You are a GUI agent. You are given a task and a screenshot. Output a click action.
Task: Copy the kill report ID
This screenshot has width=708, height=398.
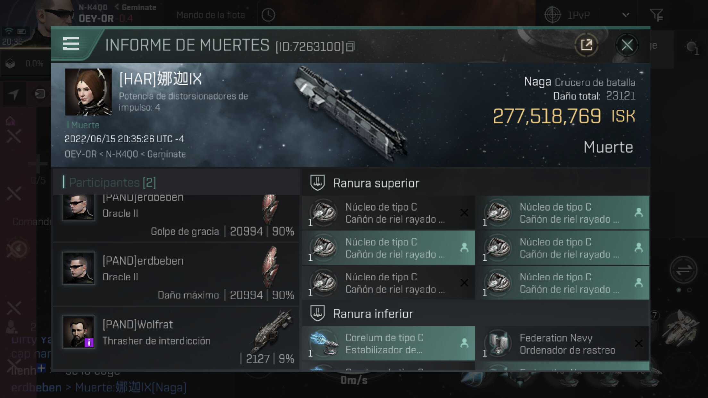[351, 47]
